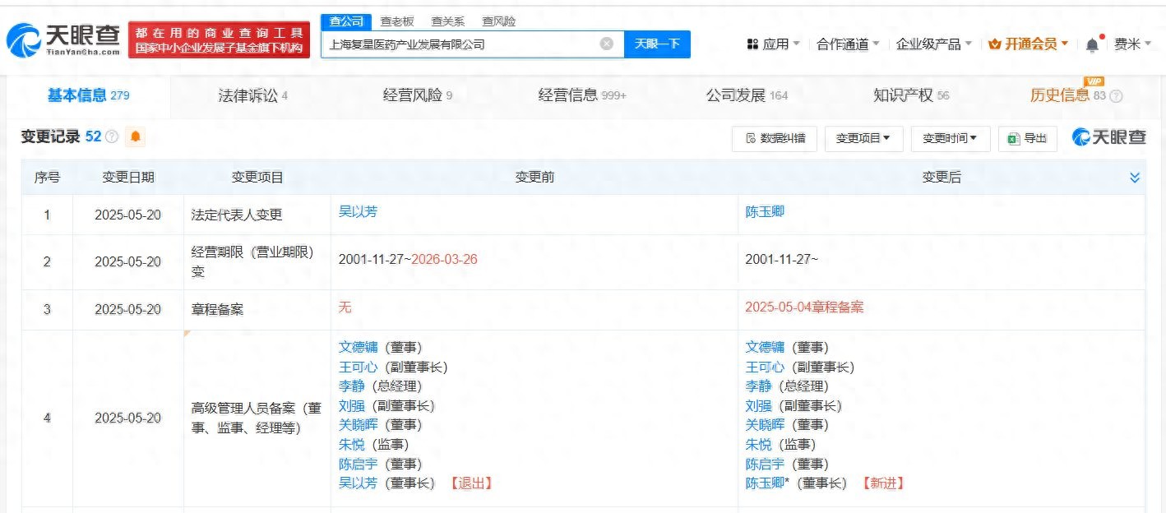Open the 变更项目 filter dropdown

(863, 139)
